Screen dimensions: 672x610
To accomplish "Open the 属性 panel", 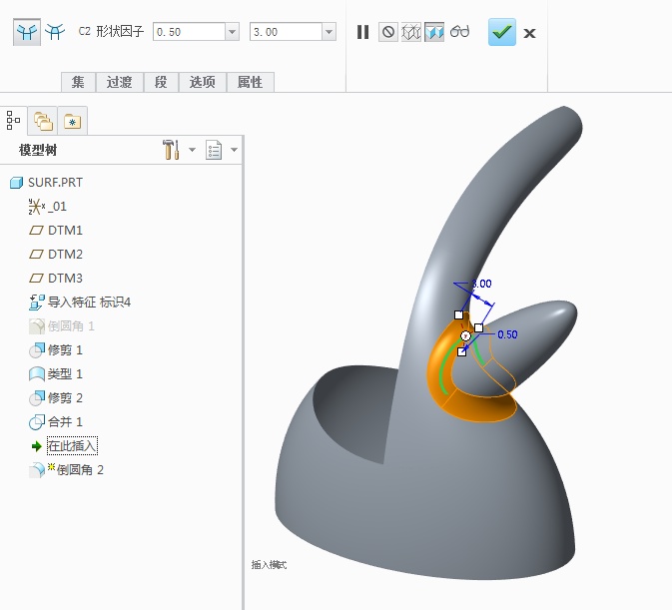I will coord(249,82).
